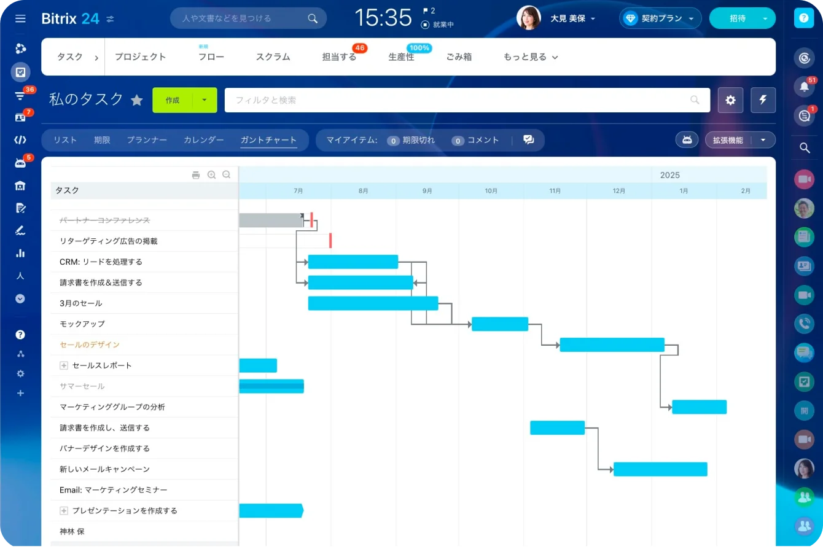This screenshot has height=549, width=823.
Task: Open the search magnifier in the right sidebar
Action: [x=804, y=147]
